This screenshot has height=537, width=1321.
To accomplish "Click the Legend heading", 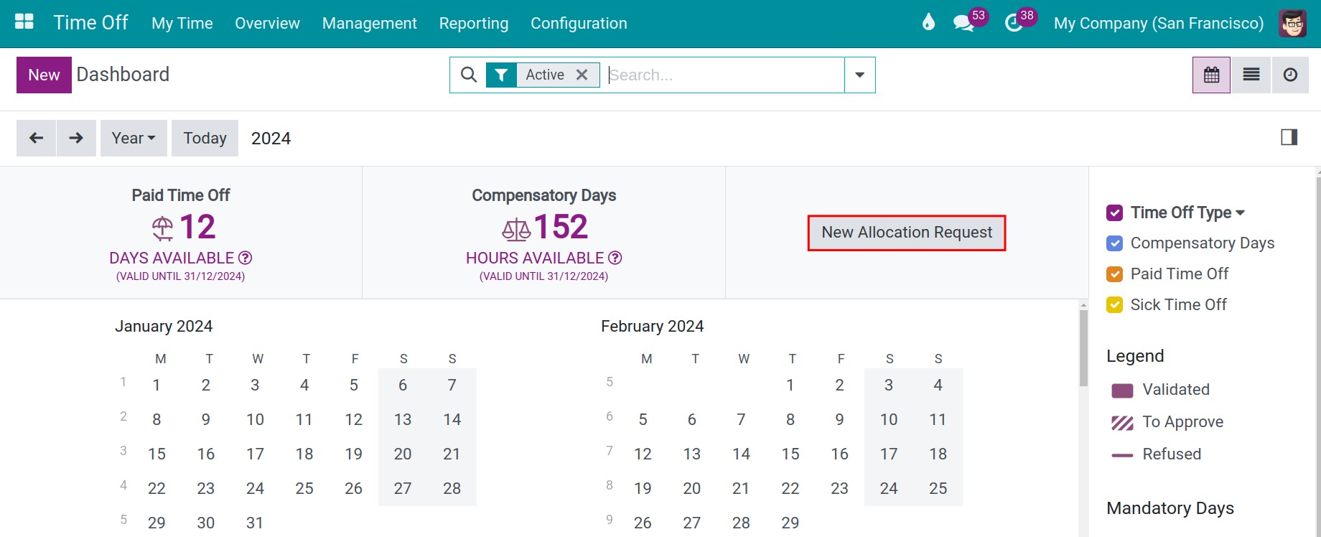I will [x=1135, y=356].
